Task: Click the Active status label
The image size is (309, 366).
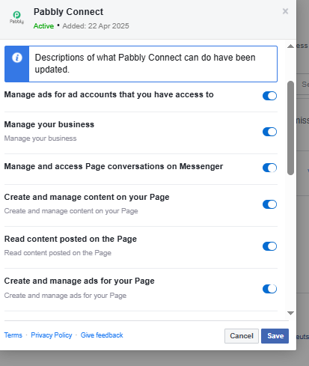Action: coord(43,26)
